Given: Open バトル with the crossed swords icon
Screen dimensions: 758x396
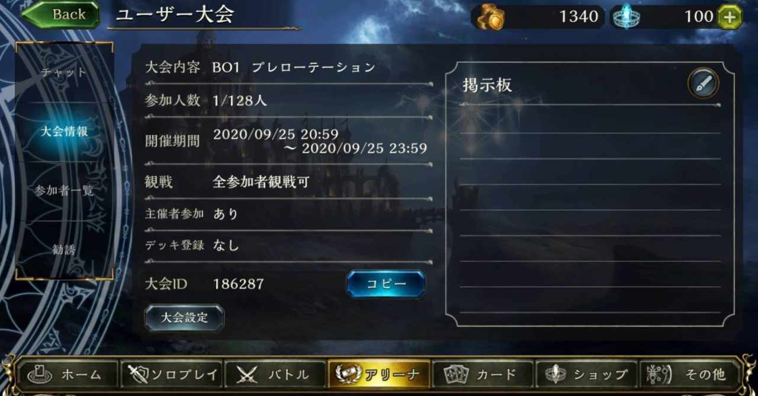Looking at the screenshot, I should (275, 374).
